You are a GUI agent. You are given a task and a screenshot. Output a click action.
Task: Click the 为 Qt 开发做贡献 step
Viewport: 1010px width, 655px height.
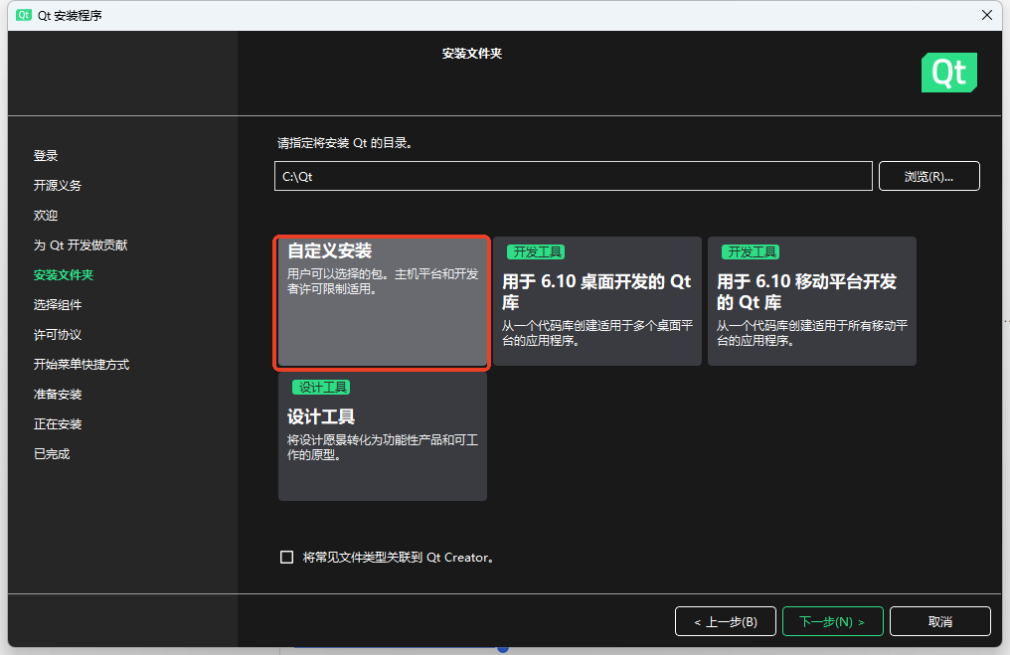pyautogui.click(x=81, y=245)
